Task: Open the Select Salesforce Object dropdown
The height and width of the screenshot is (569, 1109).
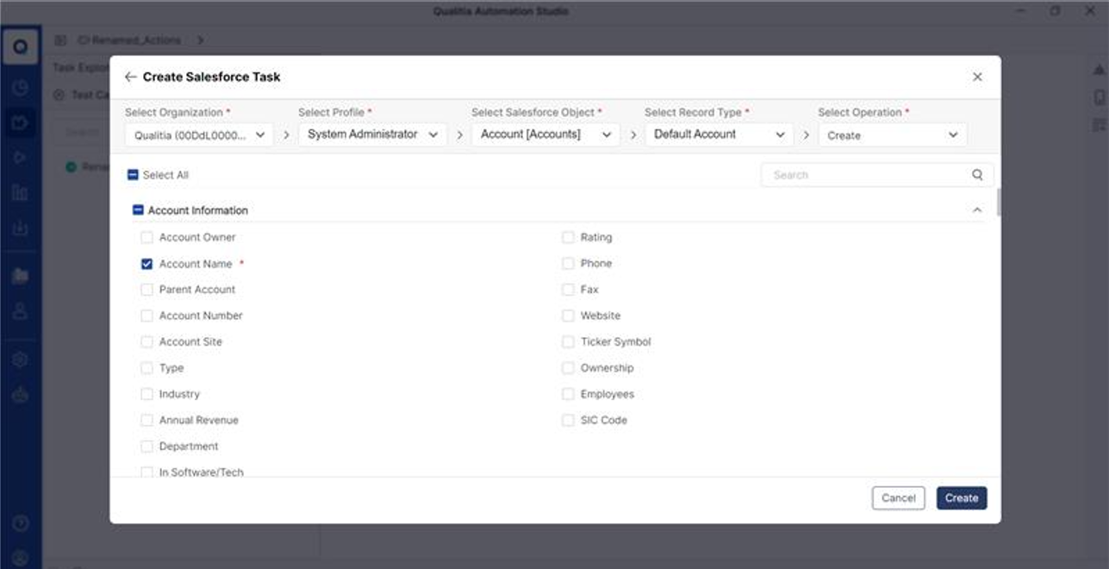Action: pos(545,135)
